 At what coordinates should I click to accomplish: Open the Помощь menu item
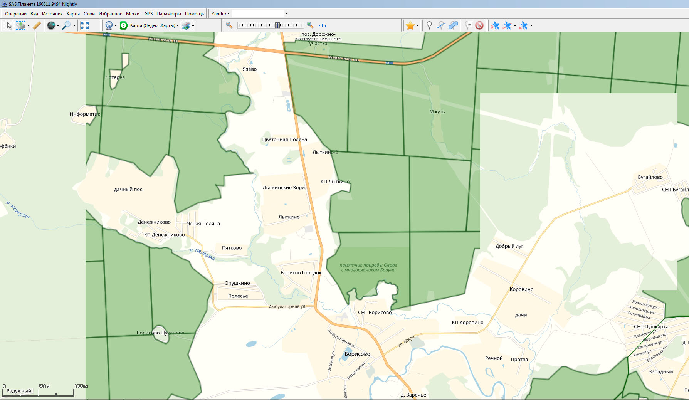(x=194, y=14)
